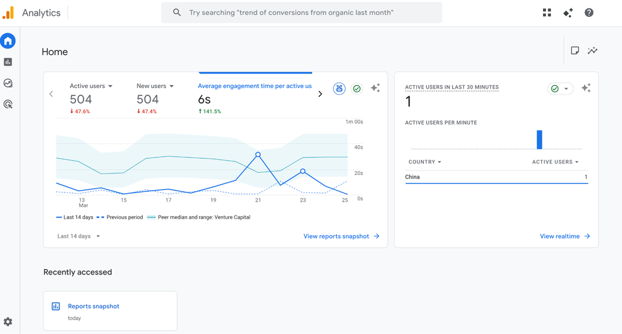Click the search input field
The image size is (622, 334).
[x=301, y=13]
